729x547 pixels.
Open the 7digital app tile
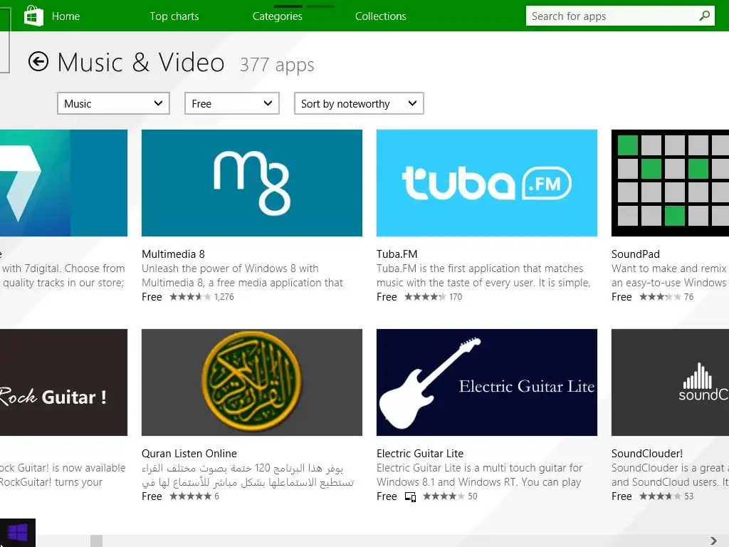(x=63, y=183)
